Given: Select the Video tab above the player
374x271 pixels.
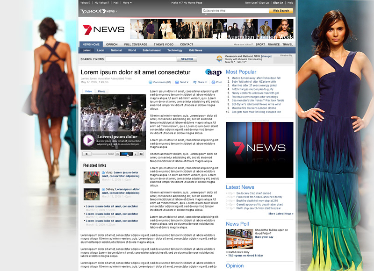Looking at the screenshot, I should [87, 92].
